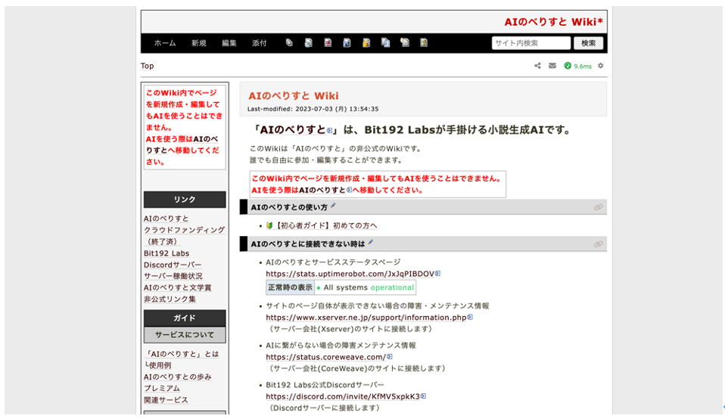
Task: Expand the サービスについて sidebar section
Action: click(185, 334)
